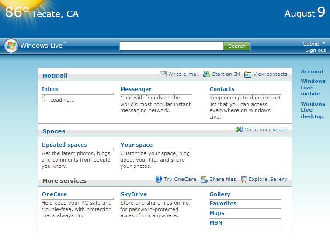The height and width of the screenshot is (247, 330).
Task: Click inside the search text box
Action: pos(171,46)
